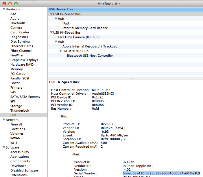Collapse the second USB Hi-Speed Bus triangle

click(51, 33)
